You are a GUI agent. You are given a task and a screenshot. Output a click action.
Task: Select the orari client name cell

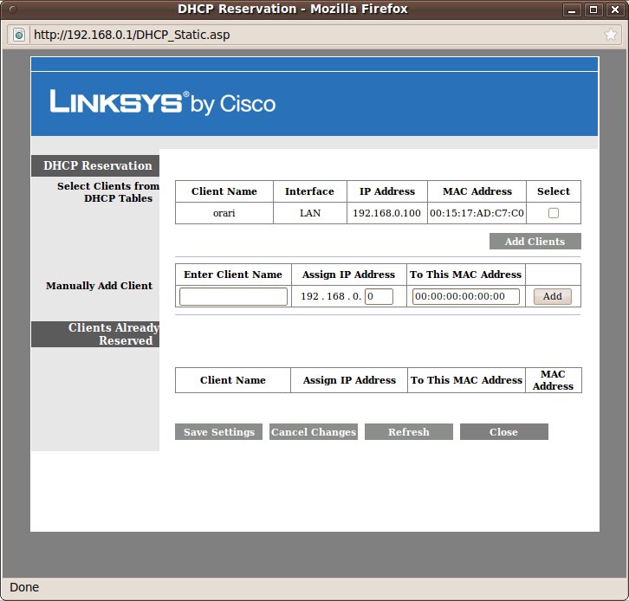(x=224, y=213)
